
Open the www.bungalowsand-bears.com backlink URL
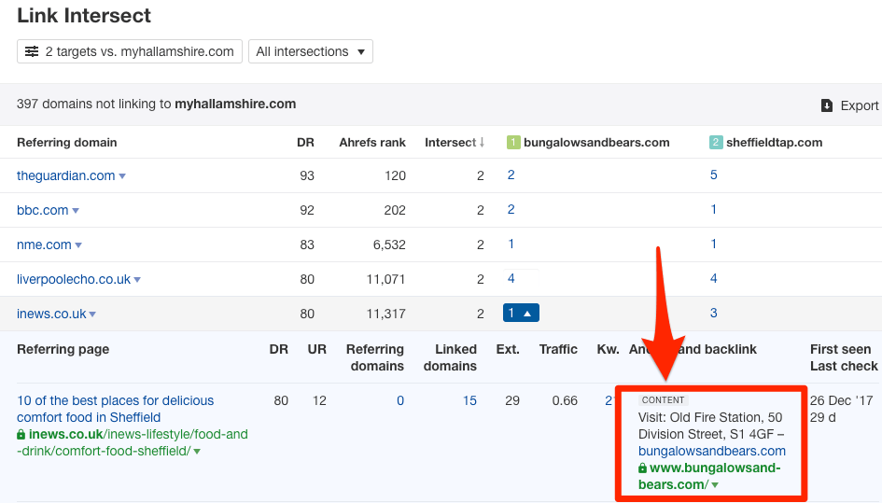(x=709, y=476)
